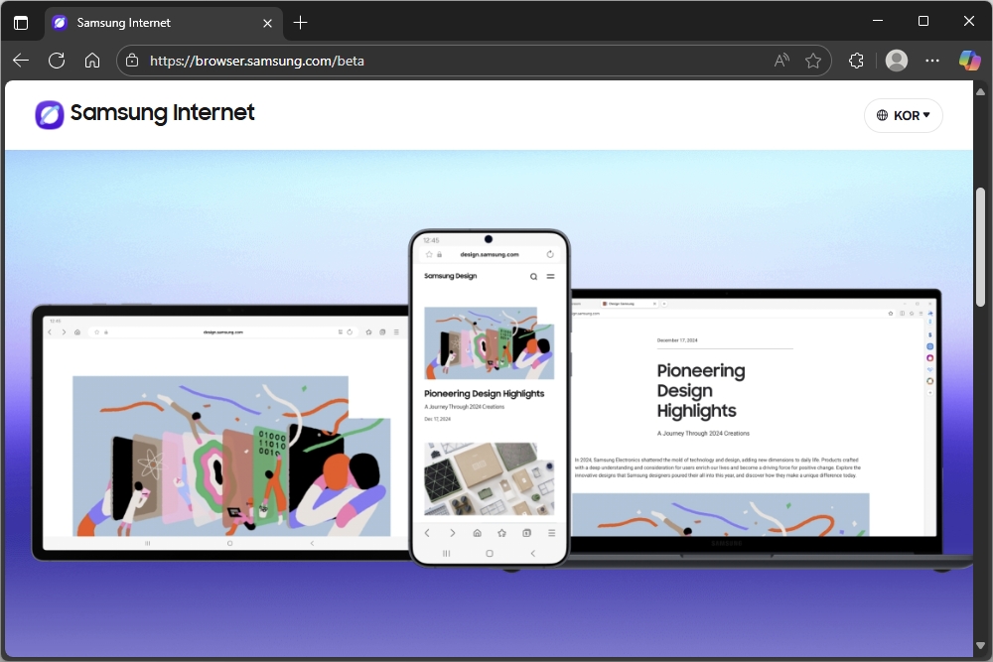Click the Samsung Internet logo icon
993x662 pixels.
click(x=50, y=114)
